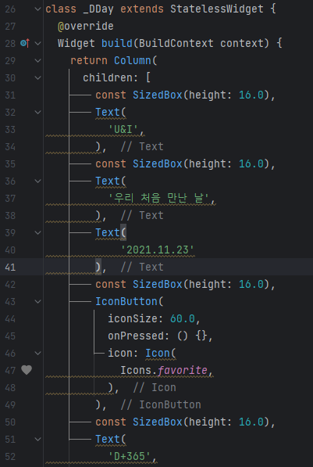Click the Column widget name
This screenshot has height=467, width=313.
click(133, 61)
